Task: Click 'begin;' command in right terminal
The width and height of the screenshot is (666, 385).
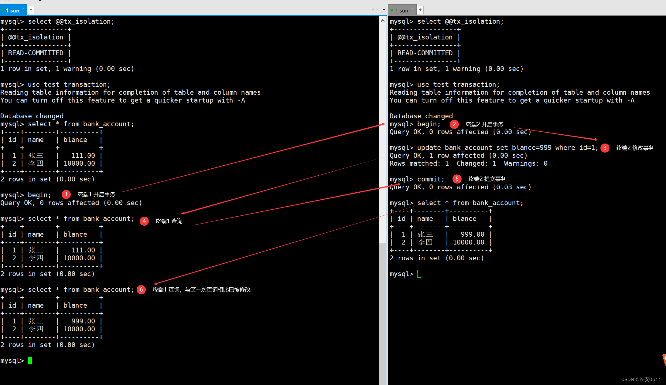Action: click(429, 124)
